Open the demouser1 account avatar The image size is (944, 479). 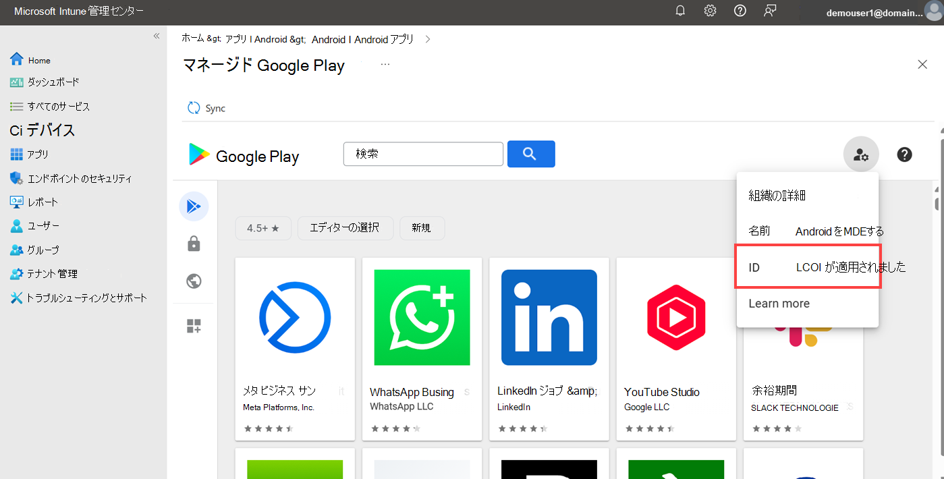coord(933,12)
